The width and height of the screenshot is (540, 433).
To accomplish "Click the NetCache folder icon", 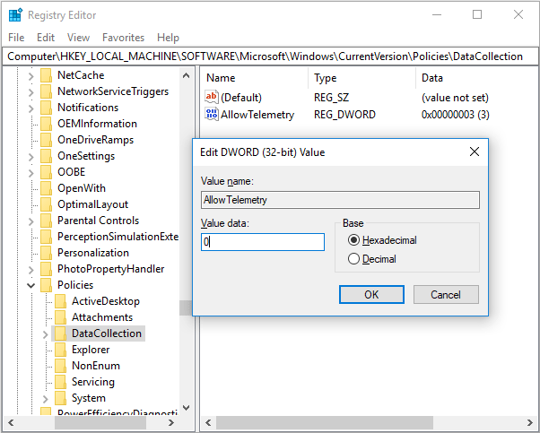I will click(46, 75).
